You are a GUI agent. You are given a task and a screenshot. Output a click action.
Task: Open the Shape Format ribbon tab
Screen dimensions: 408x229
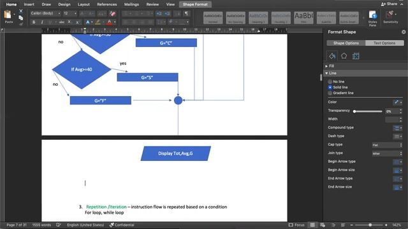click(x=195, y=4)
